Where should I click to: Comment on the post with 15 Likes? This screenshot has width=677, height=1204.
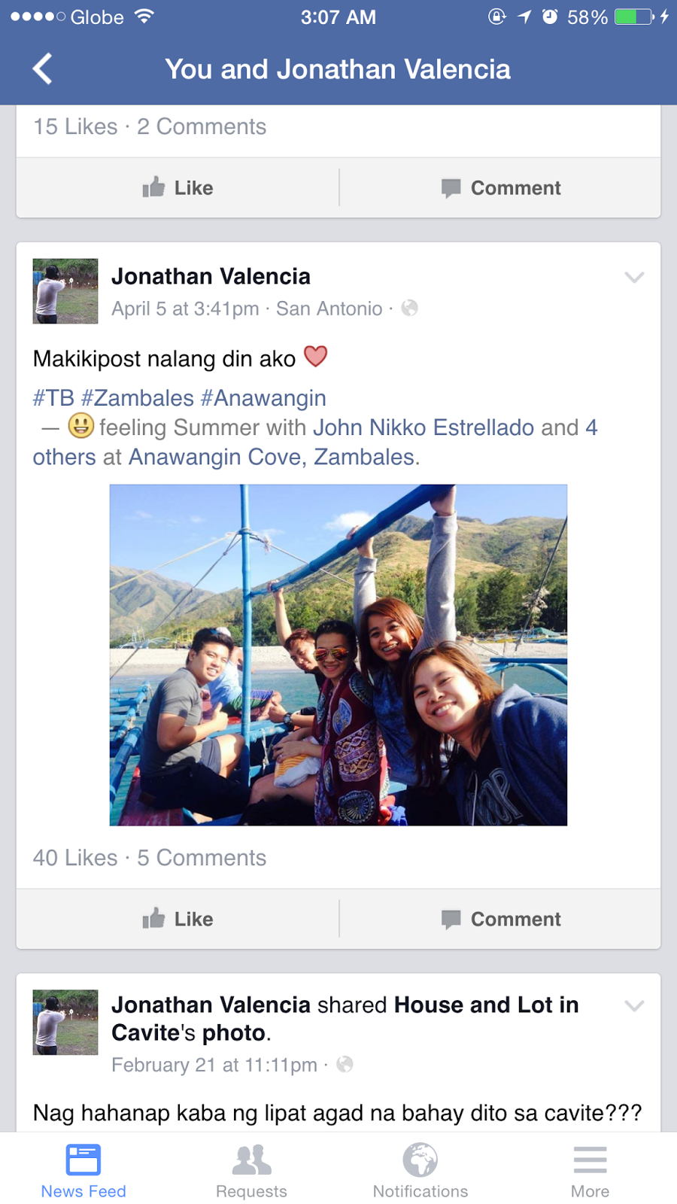point(500,187)
